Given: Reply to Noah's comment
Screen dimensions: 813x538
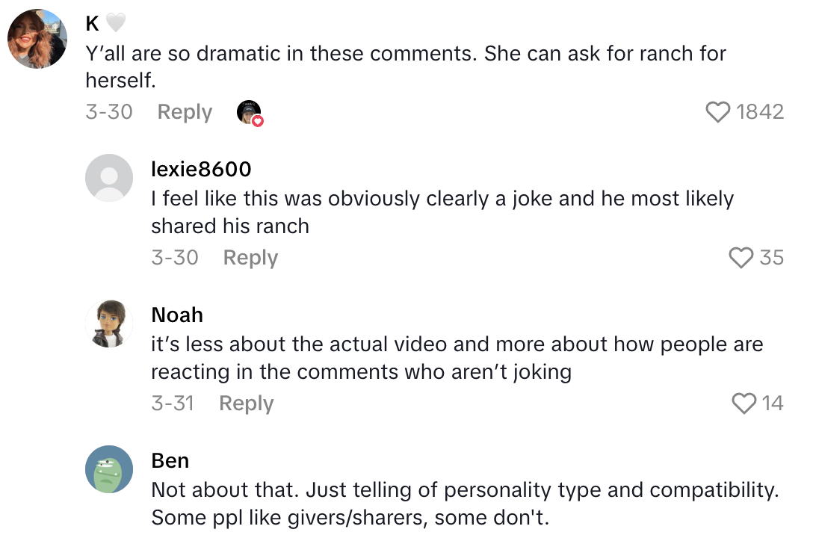Looking at the screenshot, I should pyautogui.click(x=246, y=403).
